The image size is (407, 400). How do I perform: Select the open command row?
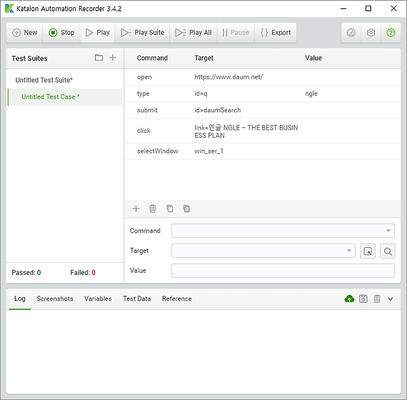click(x=262, y=77)
